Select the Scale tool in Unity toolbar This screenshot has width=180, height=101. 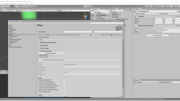pyautogui.click(x=9, y=6)
